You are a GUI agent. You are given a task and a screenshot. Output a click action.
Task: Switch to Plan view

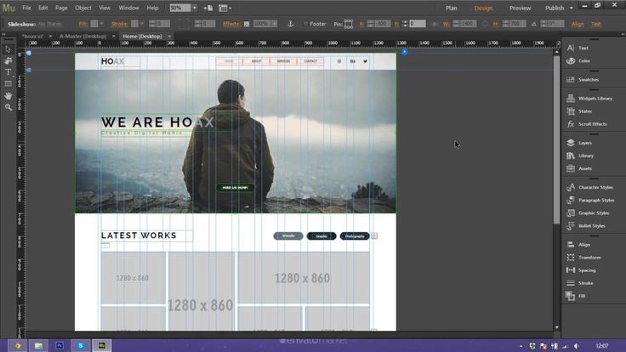451,8
